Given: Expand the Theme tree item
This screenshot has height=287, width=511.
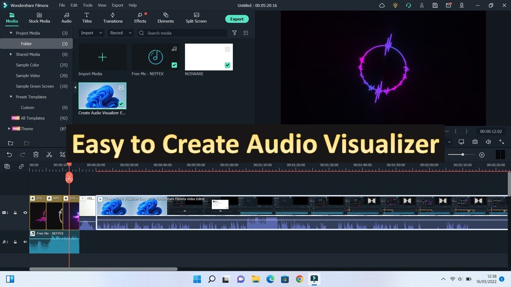Looking at the screenshot, I should 9,129.
